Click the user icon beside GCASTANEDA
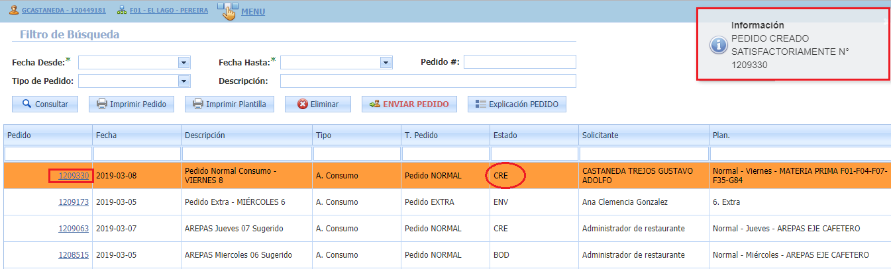Image resolution: width=891 pixels, height=269 pixels. click(x=14, y=11)
